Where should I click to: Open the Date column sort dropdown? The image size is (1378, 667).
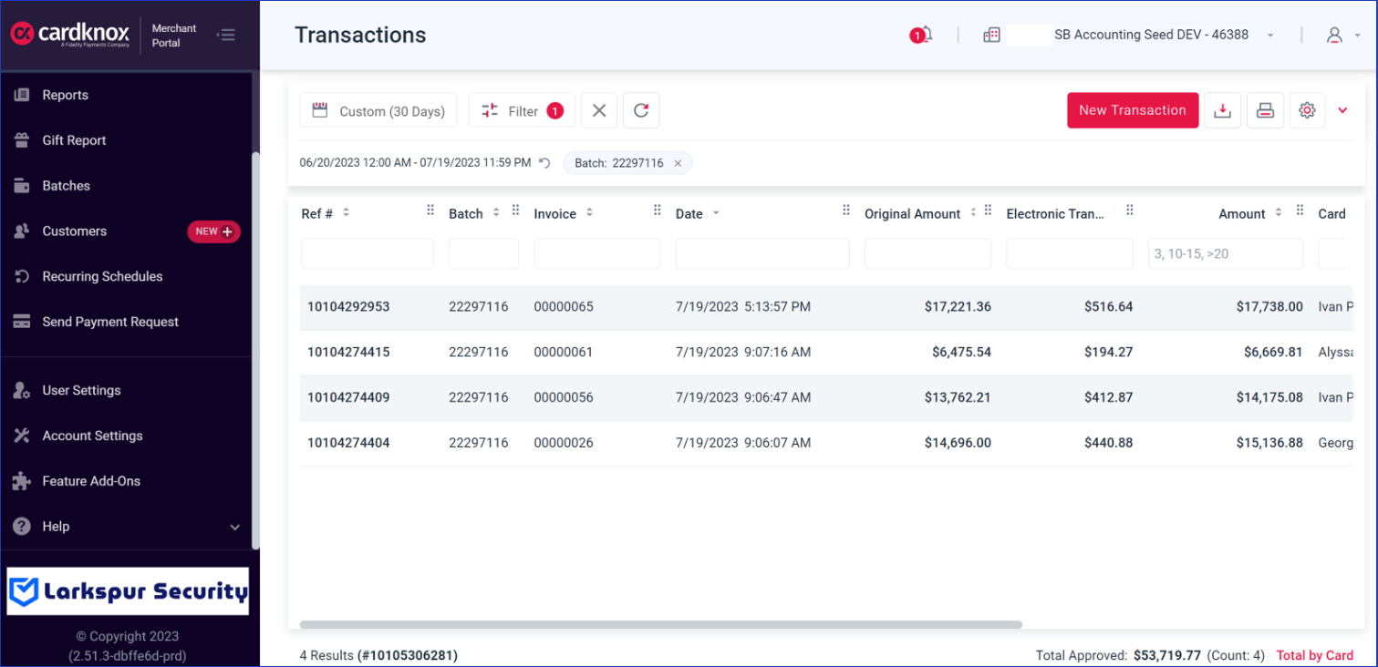tap(716, 213)
